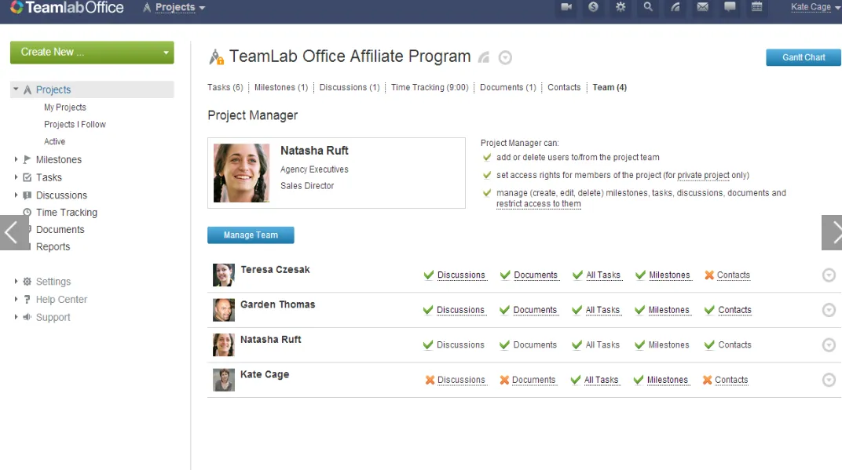Open the mail envelope icon
Image resolution: width=842 pixels, height=470 pixels.
pos(702,7)
